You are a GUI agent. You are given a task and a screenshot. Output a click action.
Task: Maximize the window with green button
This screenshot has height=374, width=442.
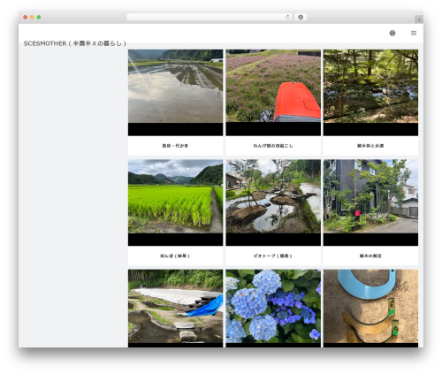pyautogui.click(x=39, y=18)
